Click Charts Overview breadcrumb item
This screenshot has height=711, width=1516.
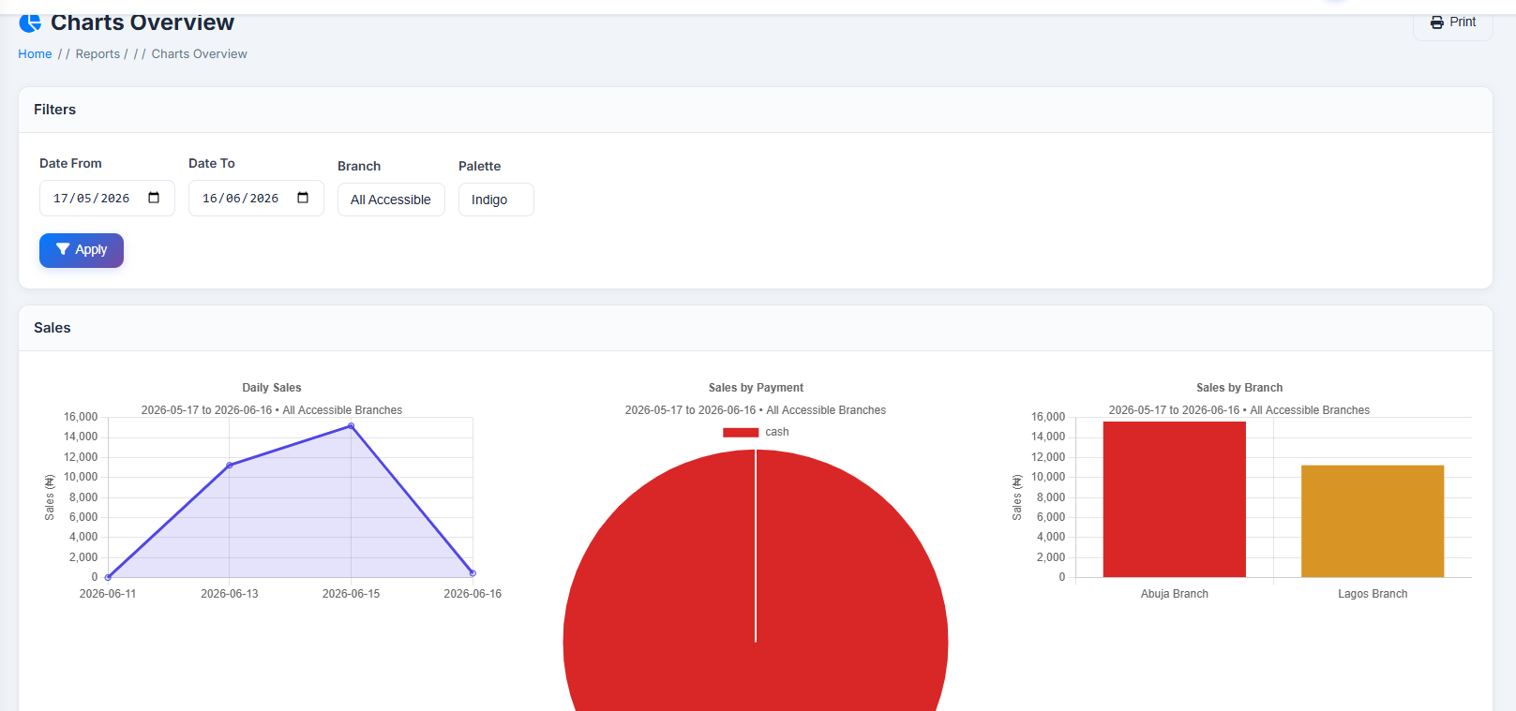coord(200,54)
